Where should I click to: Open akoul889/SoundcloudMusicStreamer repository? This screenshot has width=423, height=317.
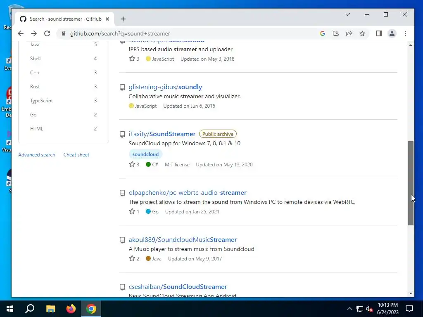(183, 240)
